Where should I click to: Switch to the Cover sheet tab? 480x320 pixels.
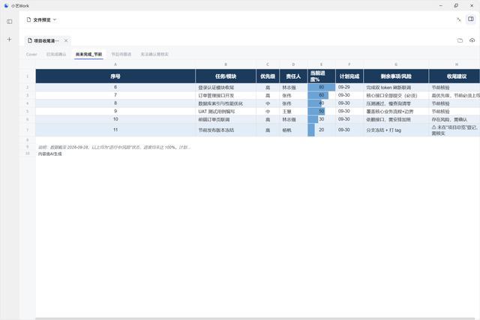(x=31, y=54)
